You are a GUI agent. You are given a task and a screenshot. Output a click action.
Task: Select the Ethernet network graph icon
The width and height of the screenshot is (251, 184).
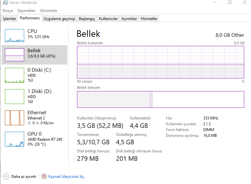coord(14,118)
